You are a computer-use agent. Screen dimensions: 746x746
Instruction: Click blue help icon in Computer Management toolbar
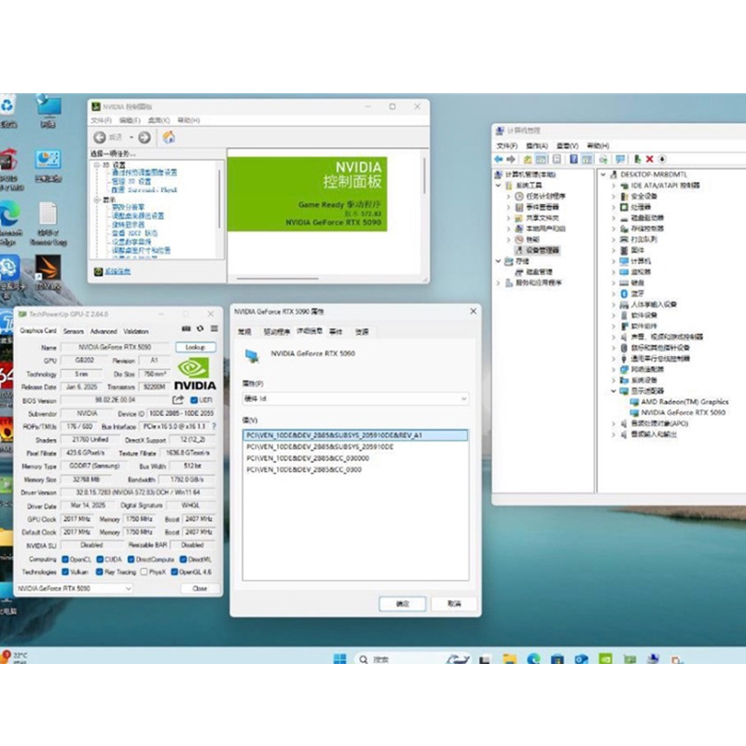pyautogui.click(x=573, y=159)
